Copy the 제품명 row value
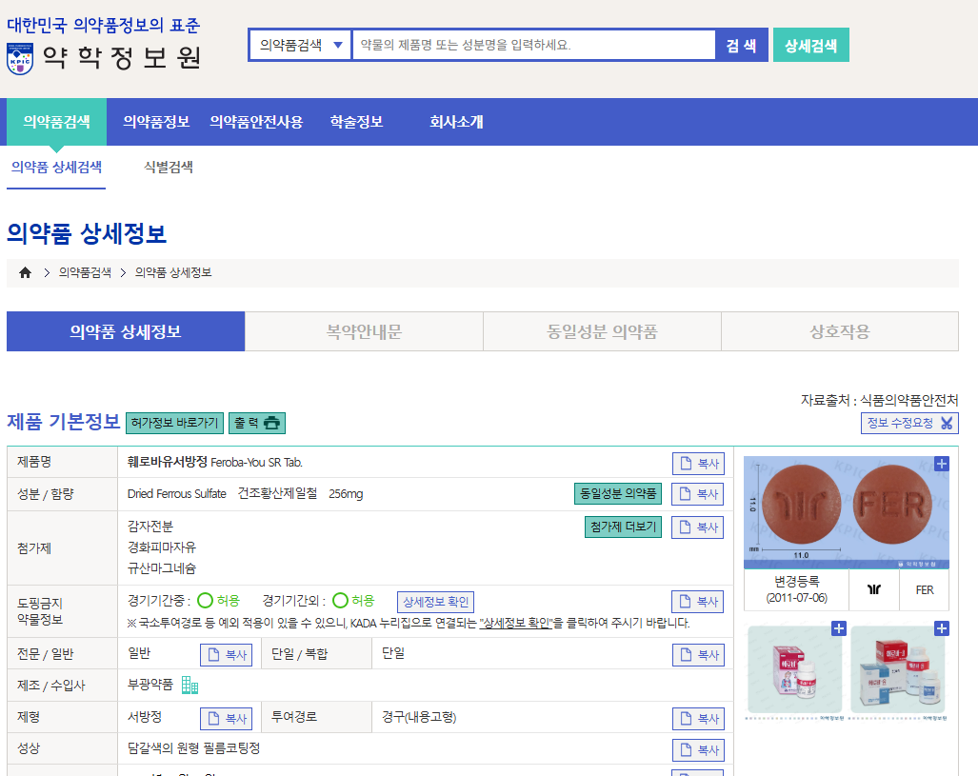The height and width of the screenshot is (776, 978). point(699,464)
